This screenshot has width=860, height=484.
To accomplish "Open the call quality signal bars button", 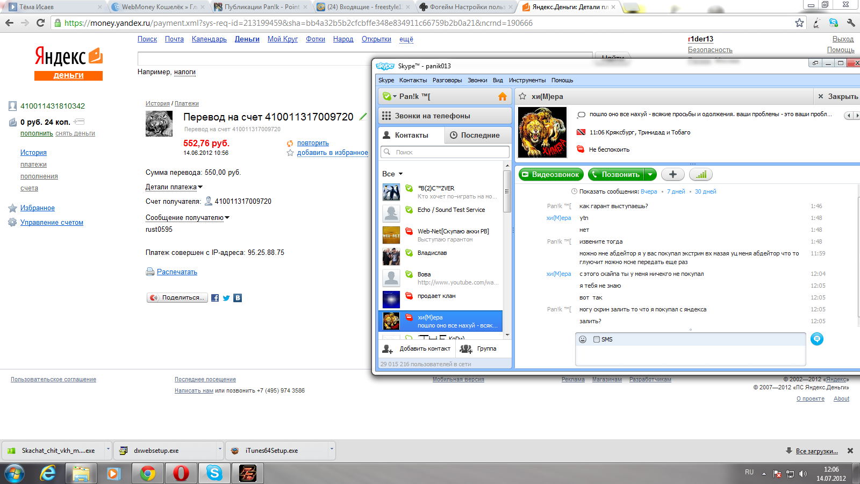I will 701,174.
